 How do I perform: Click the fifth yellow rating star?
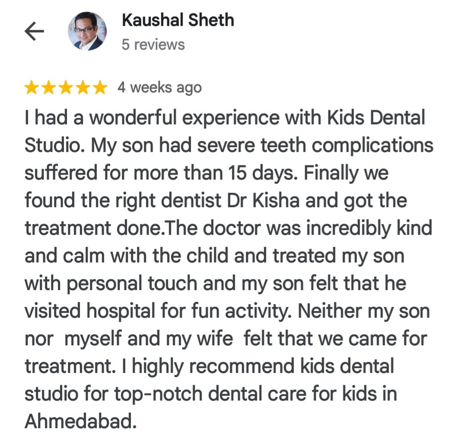pyautogui.click(x=100, y=88)
